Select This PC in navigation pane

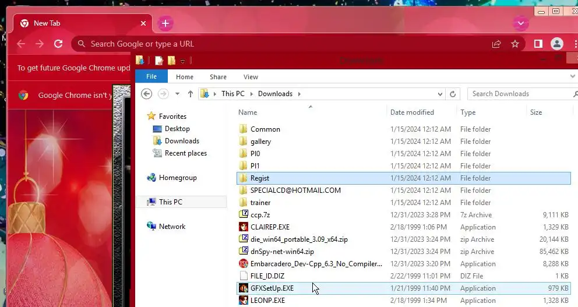coord(170,202)
